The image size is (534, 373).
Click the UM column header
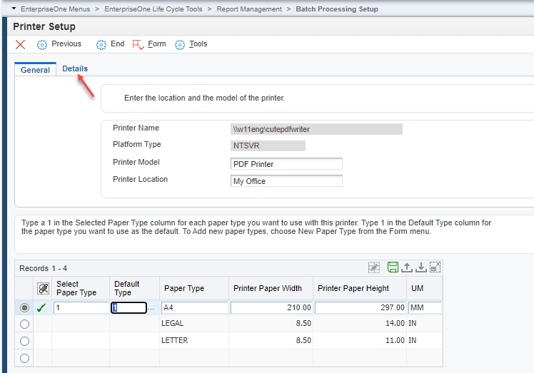click(x=424, y=288)
